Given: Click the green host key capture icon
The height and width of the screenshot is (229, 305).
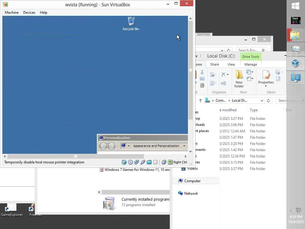Looking at the screenshot, I should [170, 162].
